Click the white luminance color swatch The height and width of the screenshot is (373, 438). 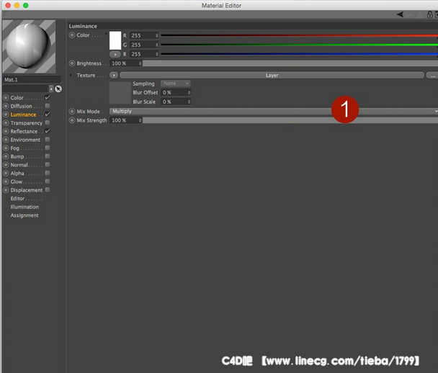click(x=115, y=40)
